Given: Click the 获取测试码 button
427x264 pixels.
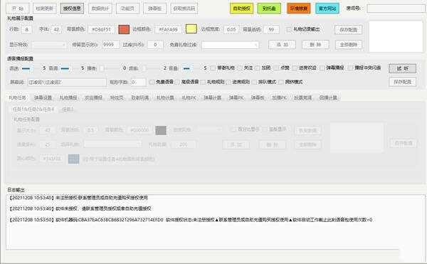Looking at the screenshot, I should 184,9.
